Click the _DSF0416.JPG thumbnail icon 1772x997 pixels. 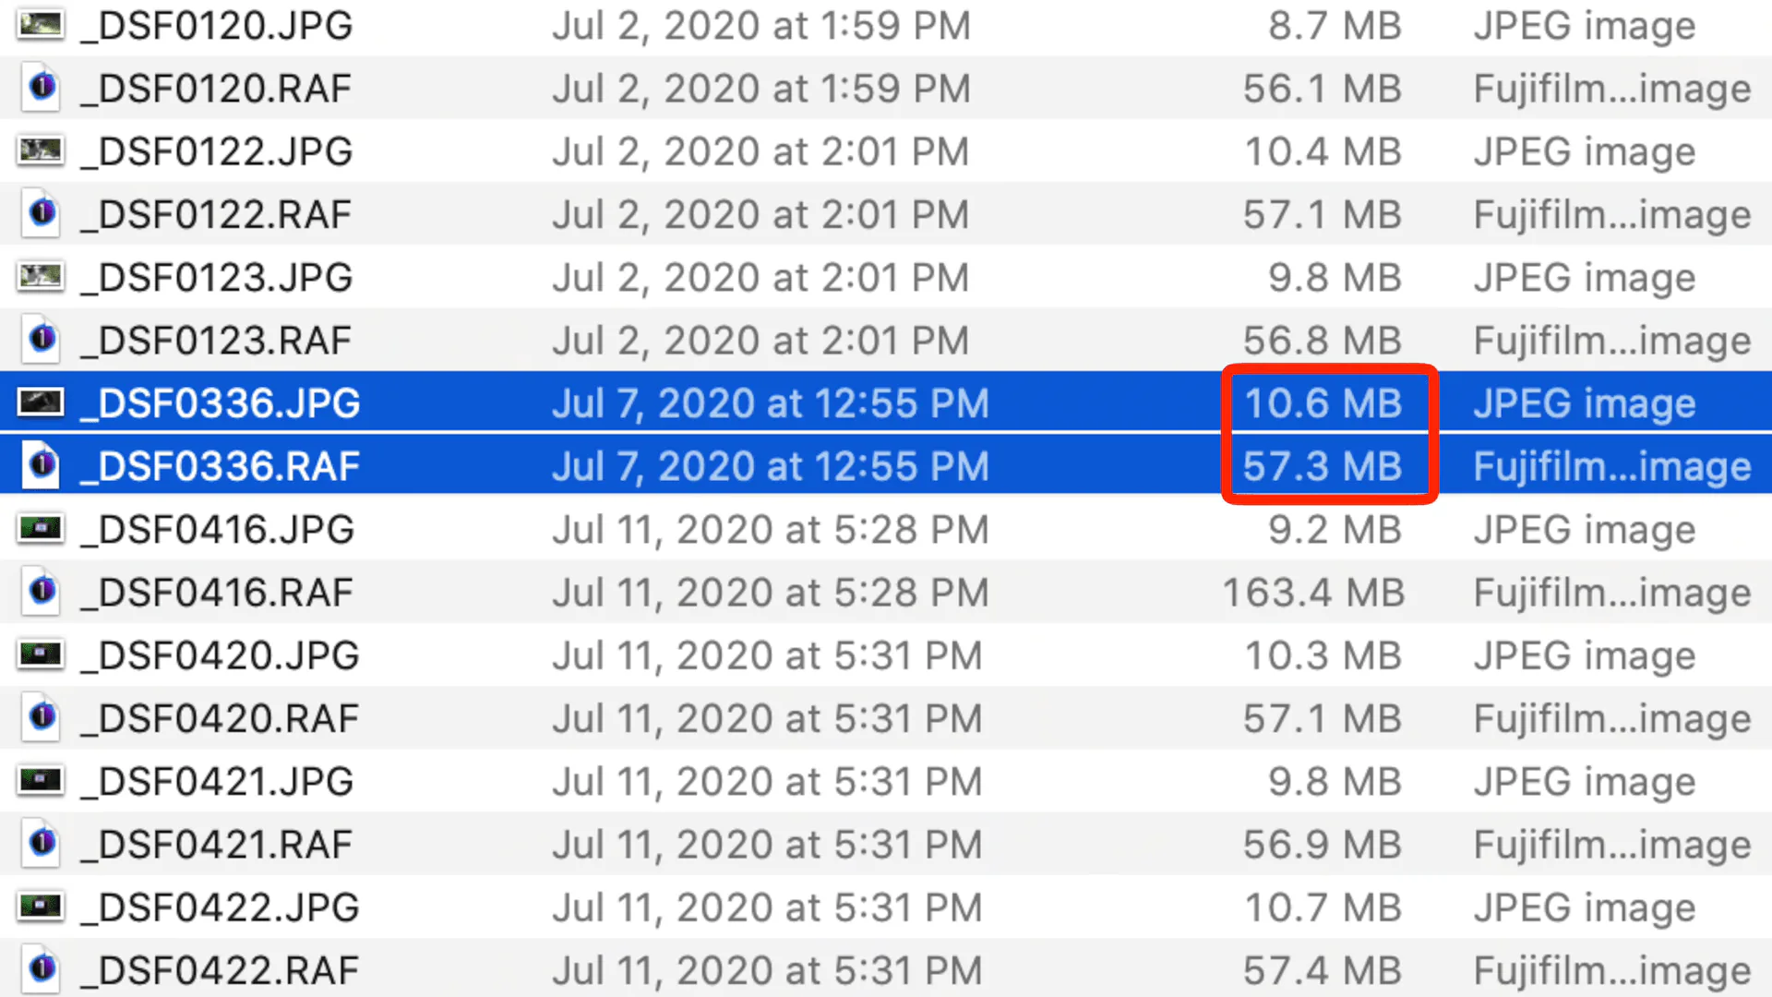coord(42,529)
